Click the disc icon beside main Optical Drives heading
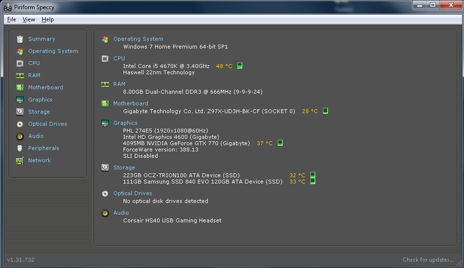This screenshot has width=464, height=268. click(105, 194)
